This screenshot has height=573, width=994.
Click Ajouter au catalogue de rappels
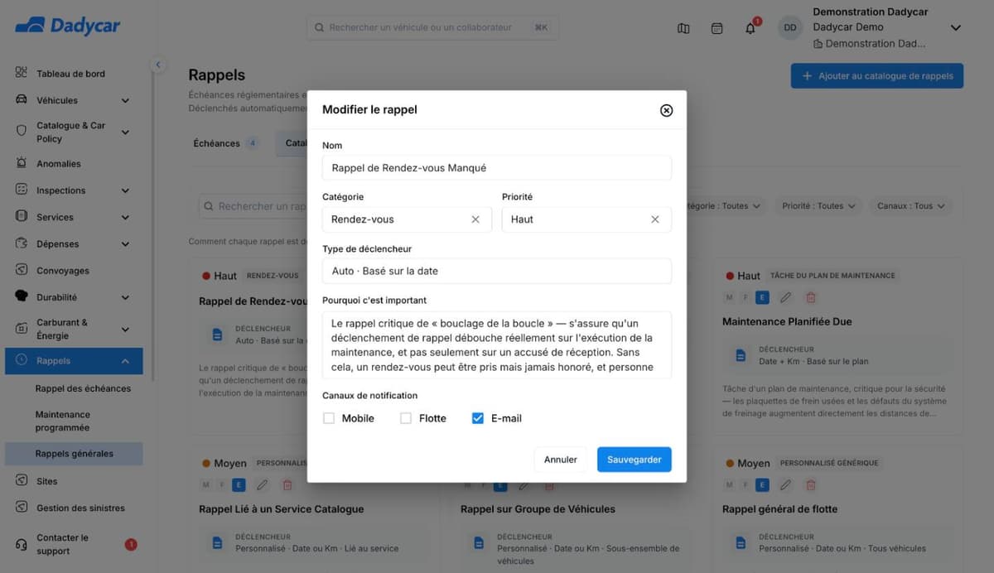[877, 76]
